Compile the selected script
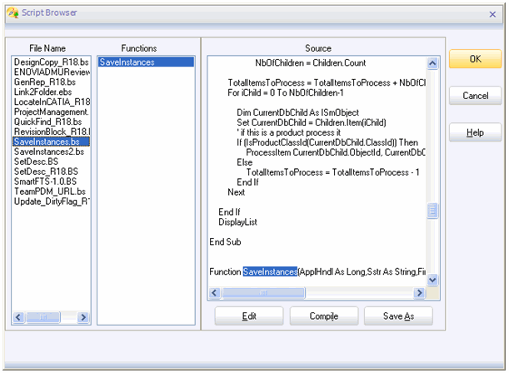Viewport: 509px width, 373px height. tap(323, 316)
